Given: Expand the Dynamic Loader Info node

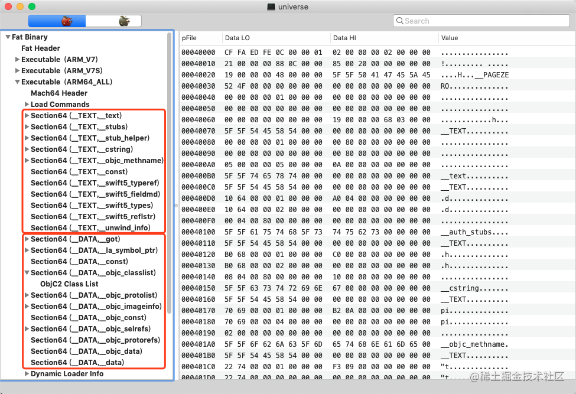Looking at the screenshot, I should tap(27, 374).
